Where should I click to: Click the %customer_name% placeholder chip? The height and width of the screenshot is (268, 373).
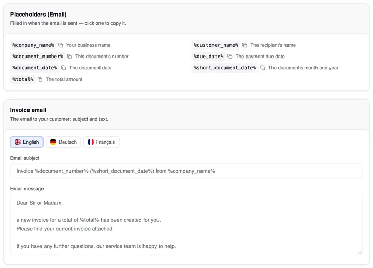coord(216,45)
